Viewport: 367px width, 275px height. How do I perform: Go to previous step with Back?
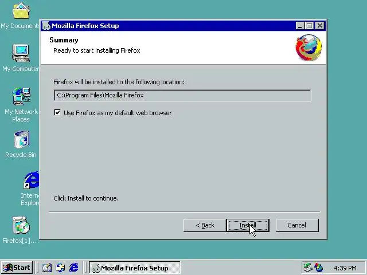[x=205, y=225]
